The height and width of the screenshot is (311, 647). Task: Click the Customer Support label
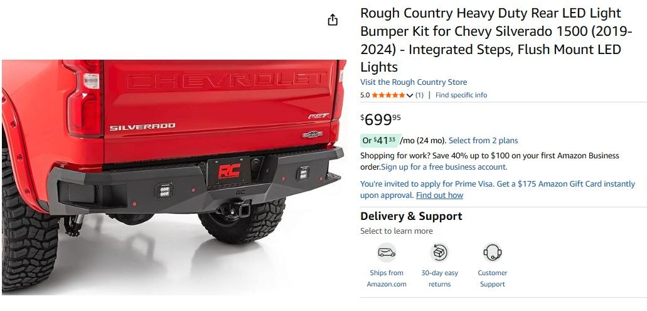(492, 279)
